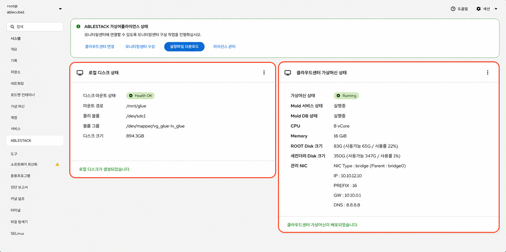Viewport: 506px width, 252px height.
Task: Click the warning icon next to 소프트웨어 최신화
Action: [x=57, y=164]
